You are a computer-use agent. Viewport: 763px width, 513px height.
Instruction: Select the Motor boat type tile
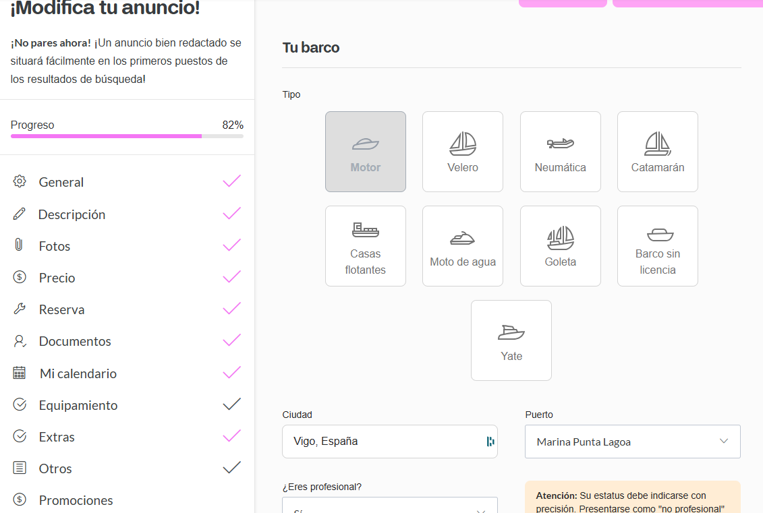point(366,152)
